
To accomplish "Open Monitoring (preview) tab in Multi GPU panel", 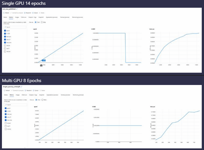I will [78, 95].
